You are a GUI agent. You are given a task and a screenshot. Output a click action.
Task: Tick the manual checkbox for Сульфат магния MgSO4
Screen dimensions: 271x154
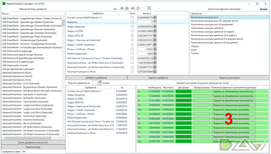pos(132,17)
